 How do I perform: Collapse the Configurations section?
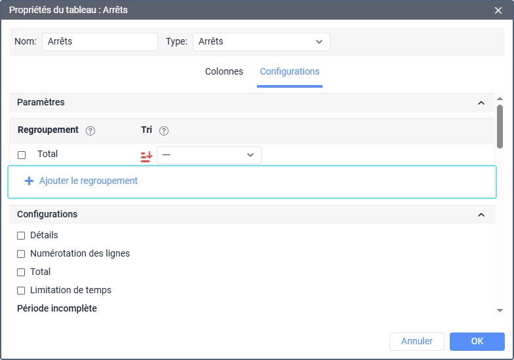point(481,215)
